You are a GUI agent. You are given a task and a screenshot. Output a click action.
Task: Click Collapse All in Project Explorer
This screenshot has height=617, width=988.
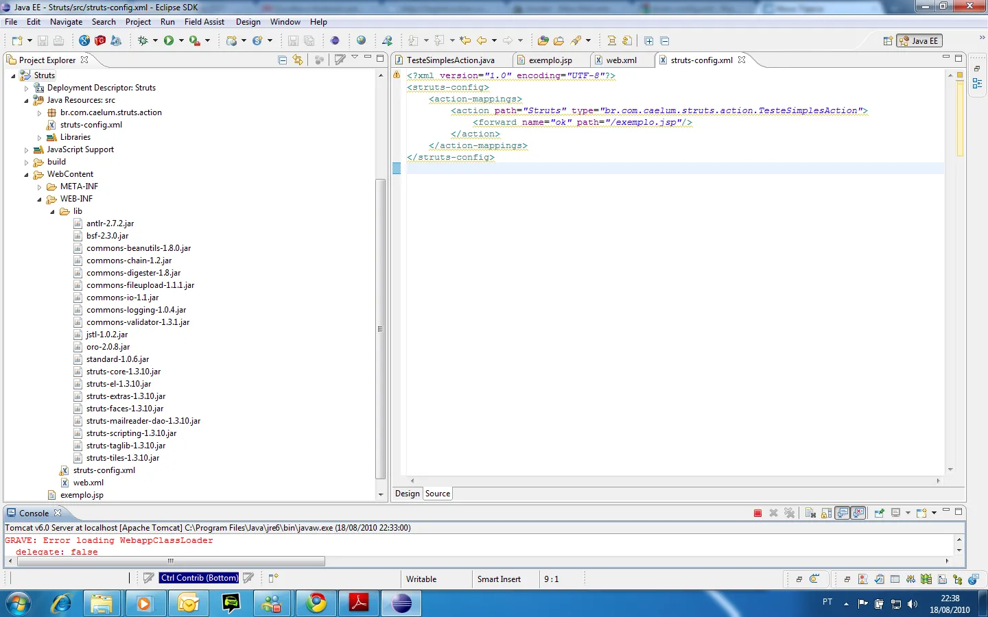tap(282, 60)
